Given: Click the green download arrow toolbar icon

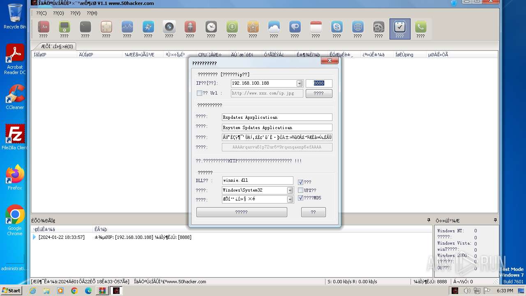Looking at the screenshot, I should [x=232, y=27].
